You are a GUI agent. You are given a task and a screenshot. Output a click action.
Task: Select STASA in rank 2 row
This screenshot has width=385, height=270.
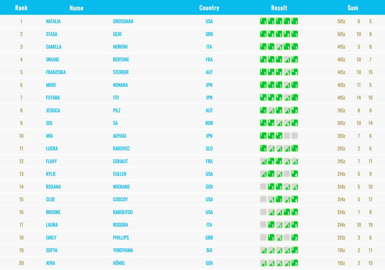[x=52, y=34]
